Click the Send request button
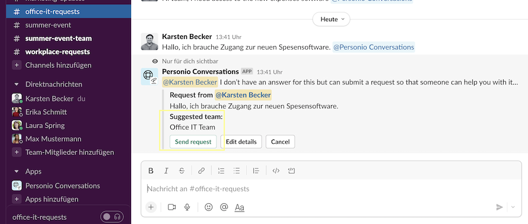This screenshot has height=224, width=528. (x=193, y=142)
